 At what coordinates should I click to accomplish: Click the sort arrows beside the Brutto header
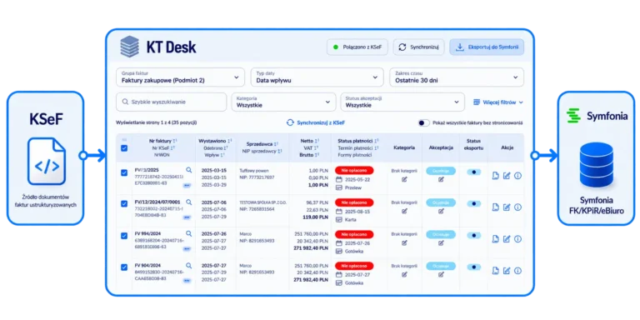(317, 155)
